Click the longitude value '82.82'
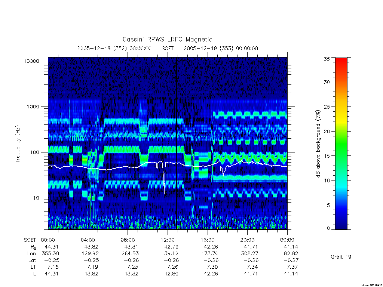383x287 pixels. click(x=291, y=254)
